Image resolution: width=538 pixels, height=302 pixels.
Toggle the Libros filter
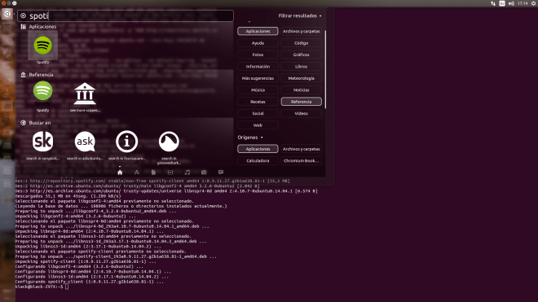[302, 67]
